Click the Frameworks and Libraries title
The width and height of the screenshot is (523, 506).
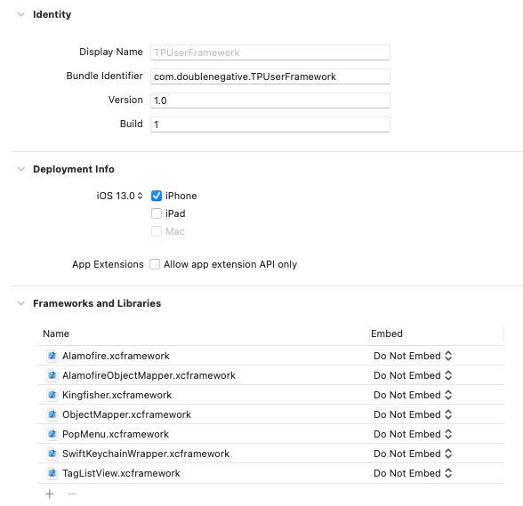click(x=97, y=303)
